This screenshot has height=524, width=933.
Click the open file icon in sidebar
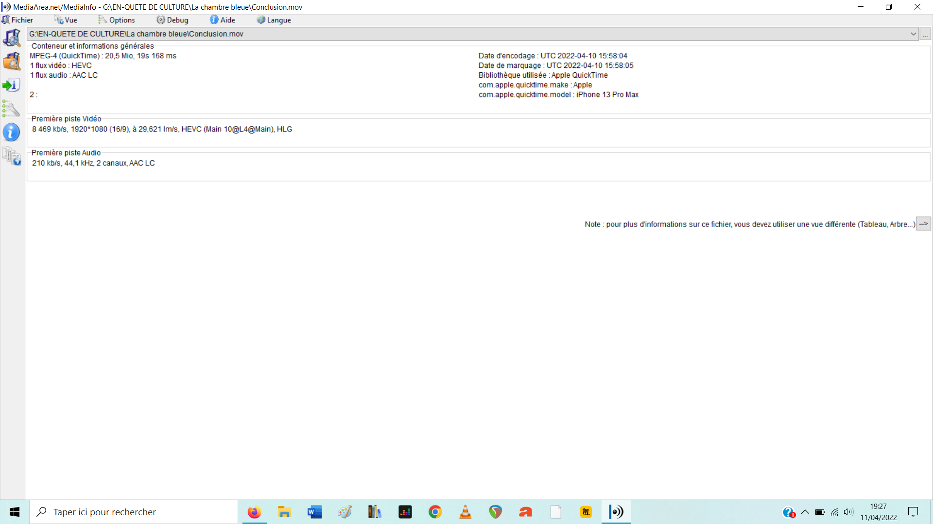(x=12, y=38)
